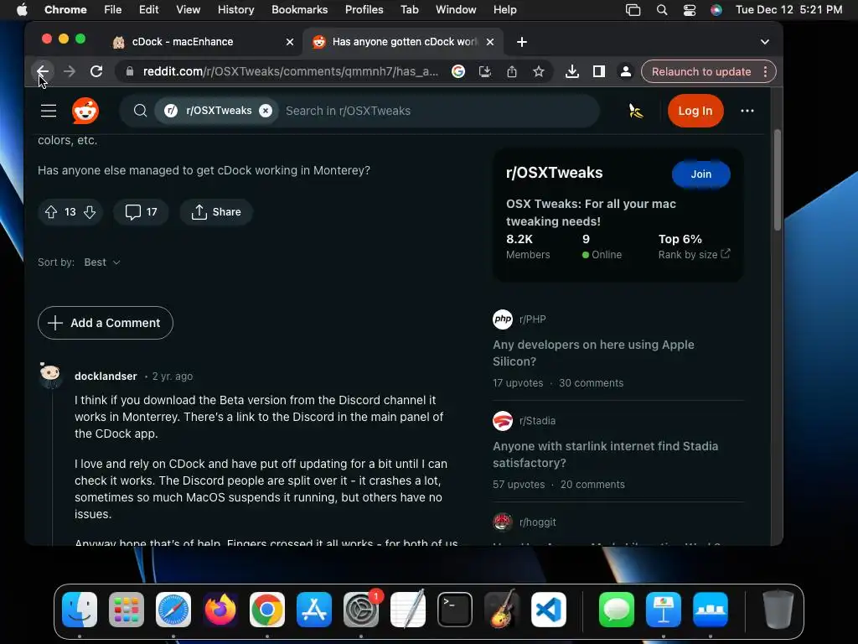
Task: Click the Siri icon in menu bar
Action: [x=716, y=9]
